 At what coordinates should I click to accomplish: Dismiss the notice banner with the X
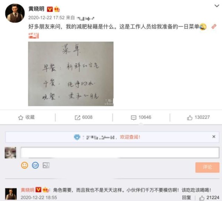214,137
